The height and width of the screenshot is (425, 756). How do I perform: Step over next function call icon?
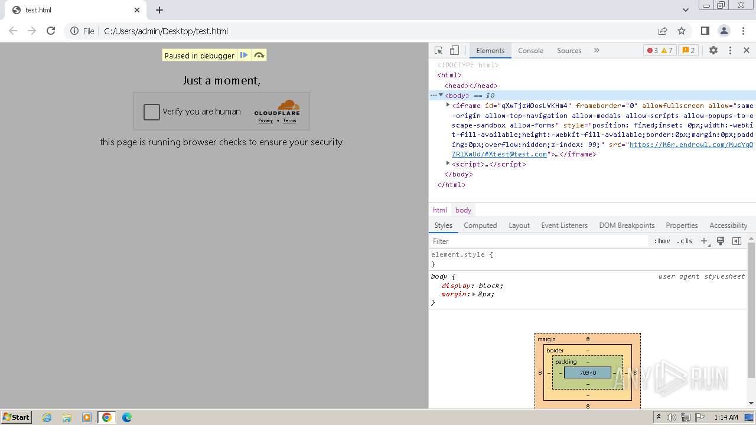[x=259, y=55]
